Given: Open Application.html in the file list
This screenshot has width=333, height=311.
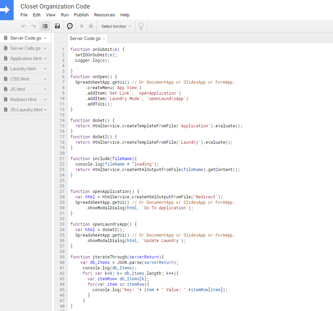Looking at the screenshot, I should click(x=26, y=58).
